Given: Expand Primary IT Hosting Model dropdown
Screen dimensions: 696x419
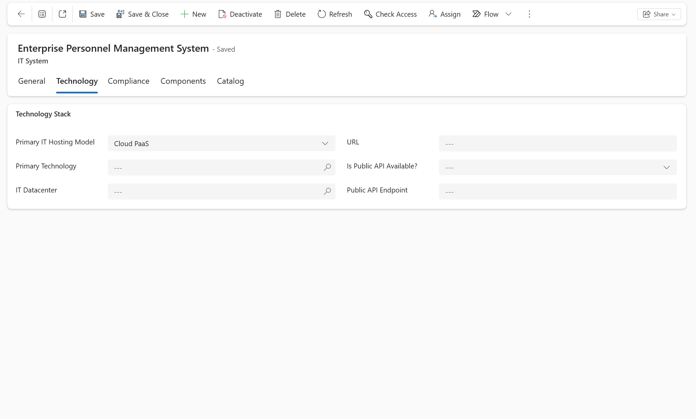Looking at the screenshot, I should click(x=325, y=143).
